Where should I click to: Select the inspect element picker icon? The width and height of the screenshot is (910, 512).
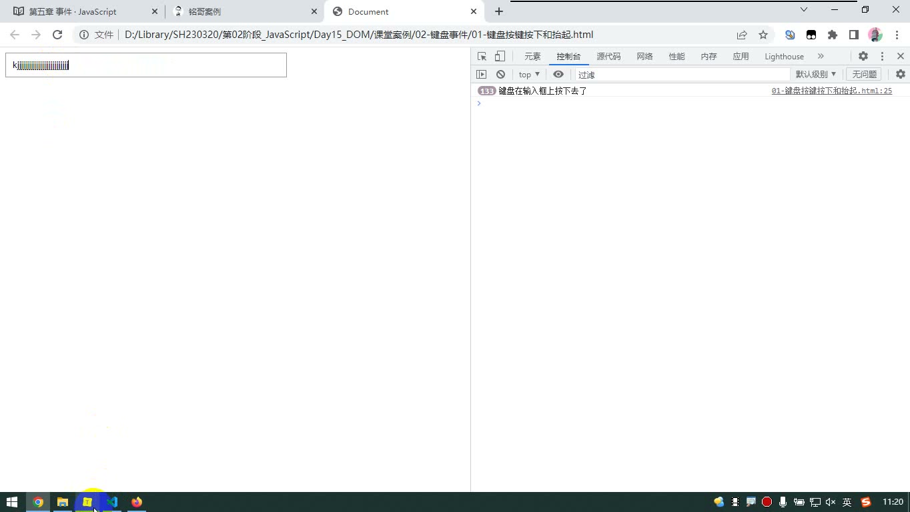point(482,57)
